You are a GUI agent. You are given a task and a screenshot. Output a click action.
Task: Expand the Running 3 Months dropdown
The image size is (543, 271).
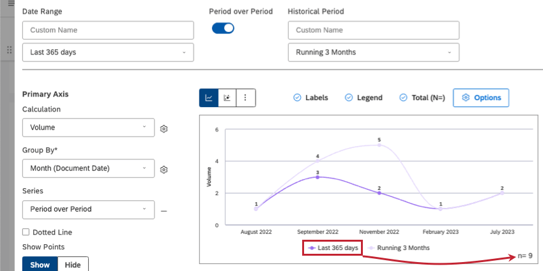click(374, 52)
